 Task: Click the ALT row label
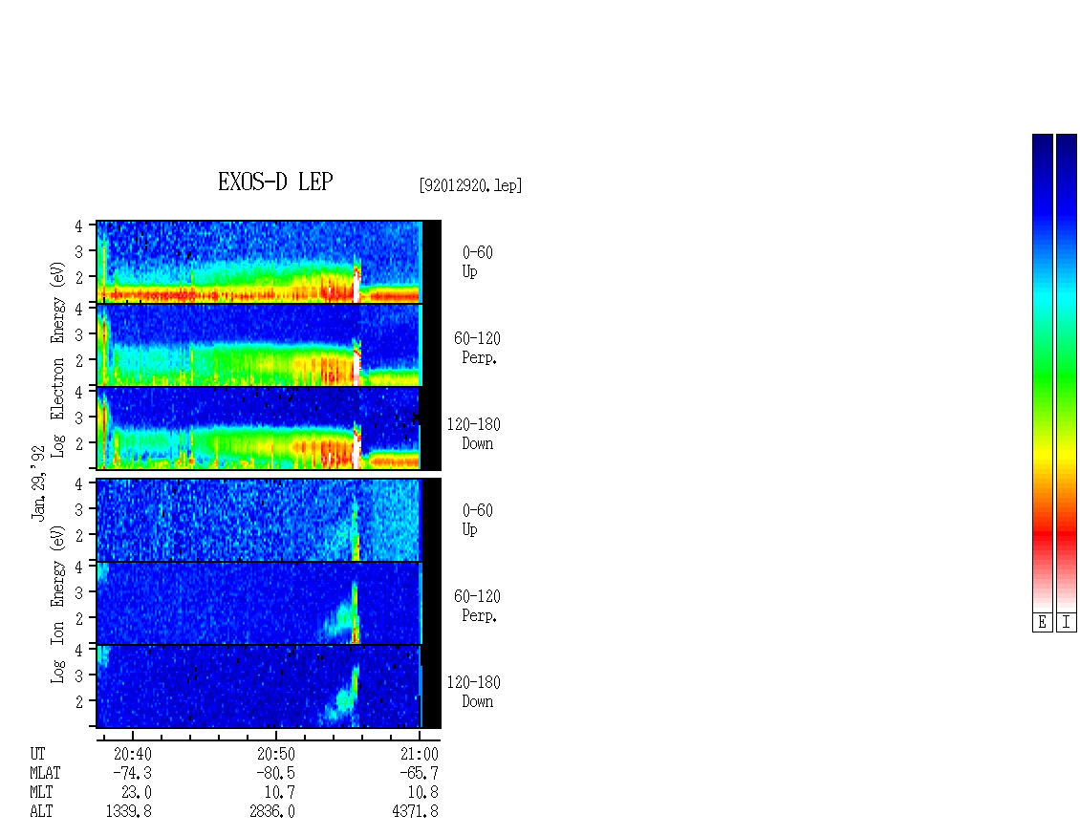click(41, 812)
